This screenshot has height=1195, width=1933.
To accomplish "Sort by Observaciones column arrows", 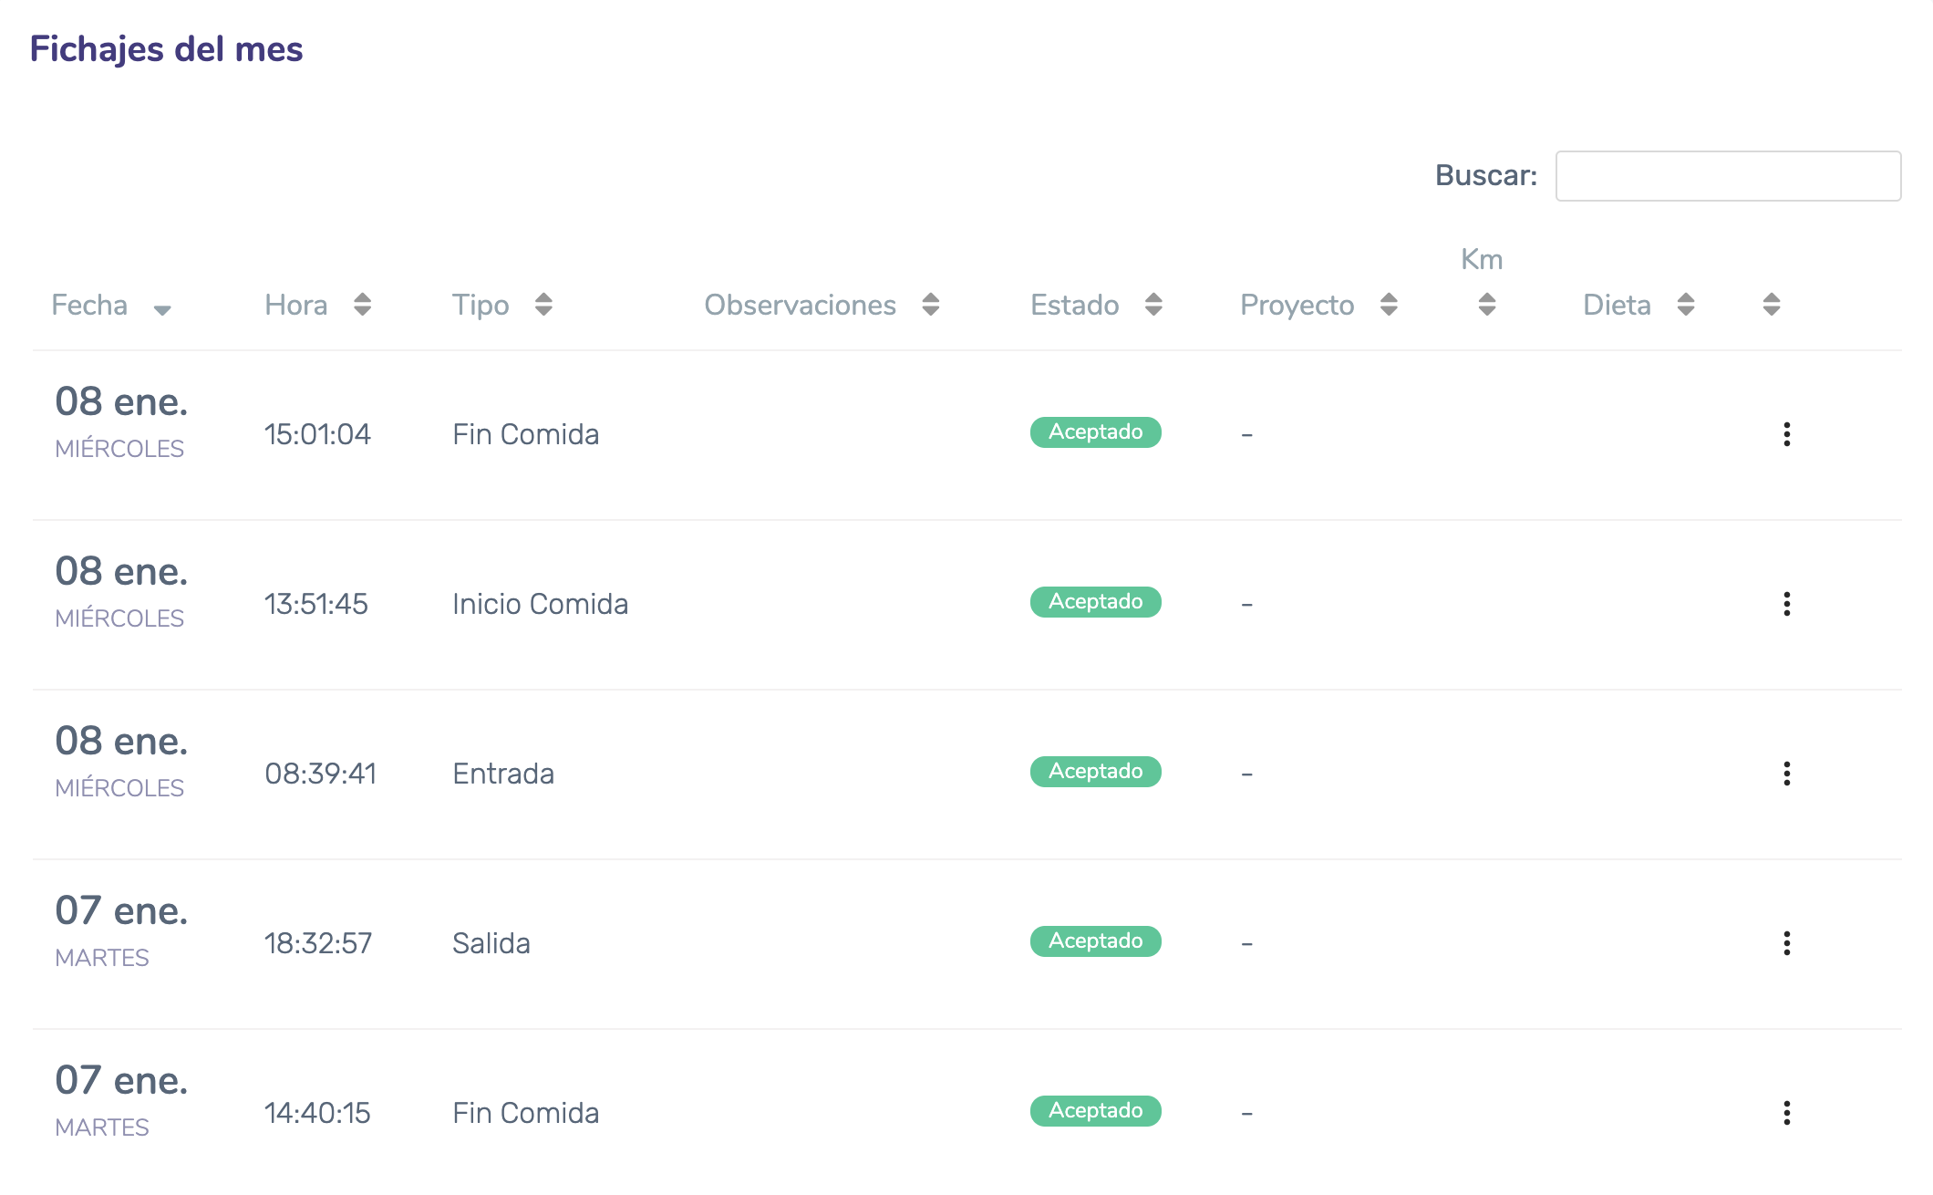I will tap(930, 305).
